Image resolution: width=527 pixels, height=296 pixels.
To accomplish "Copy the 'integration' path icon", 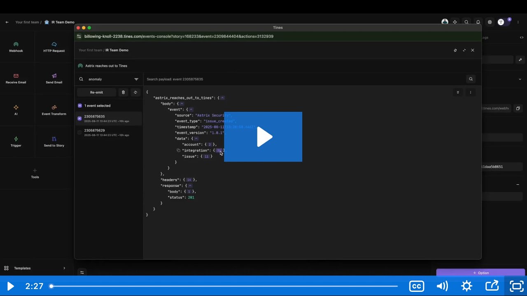I will coord(178,150).
